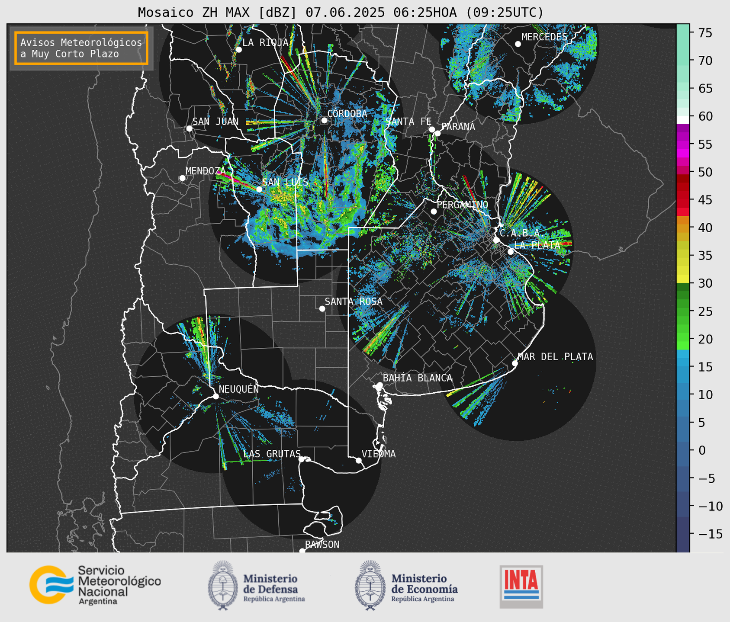Viewport: 730px width, 622px height.
Task: Click the MAR DEL PLATA label text
Action: coord(555,356)
